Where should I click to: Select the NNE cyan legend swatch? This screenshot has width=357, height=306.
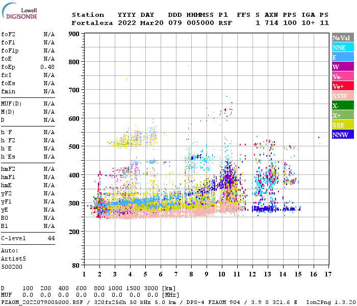pyautogui.click(x=343, y=47)
